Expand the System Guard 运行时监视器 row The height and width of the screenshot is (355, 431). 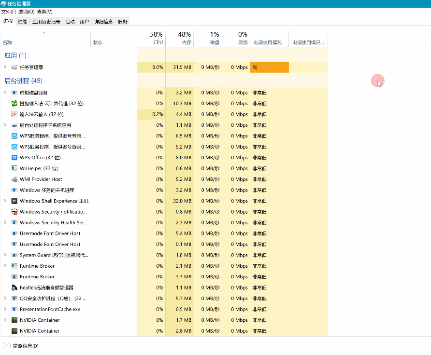[x=5, y=255]
